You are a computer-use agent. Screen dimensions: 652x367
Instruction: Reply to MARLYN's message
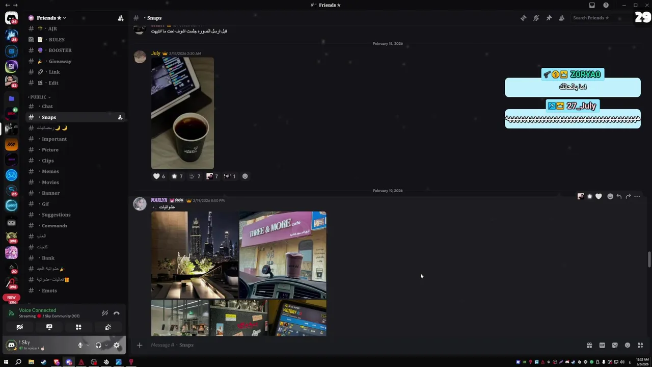619,196
